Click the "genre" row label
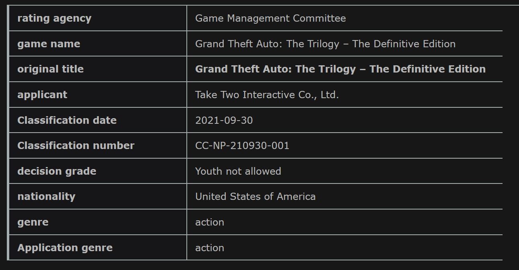The width and height of the screenshot is (519, 270). click(x=33, y=222)
